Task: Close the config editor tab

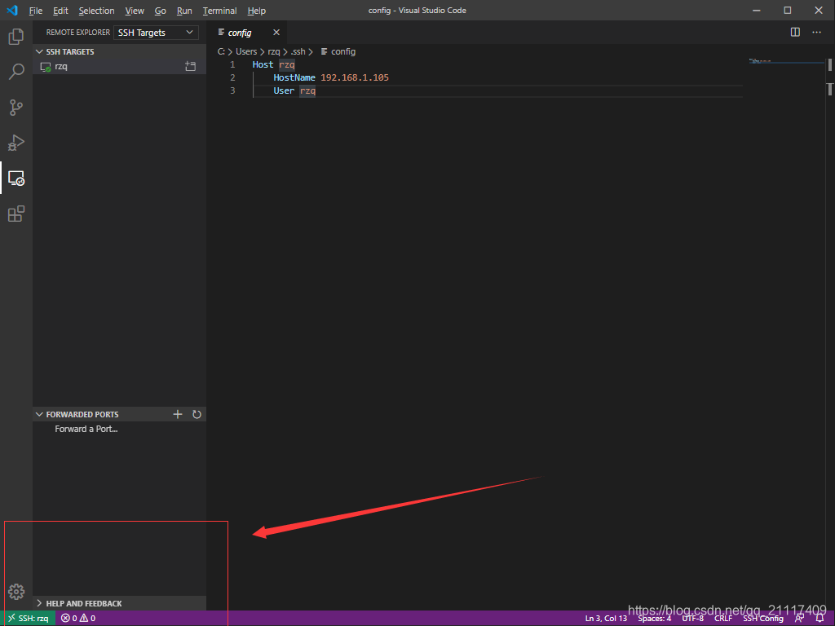Action: point(276,33)
